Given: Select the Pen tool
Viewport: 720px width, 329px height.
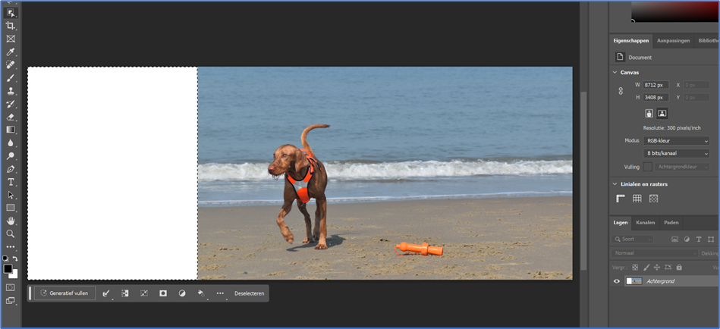Looking at the screenshot, I should pos(10,169).
